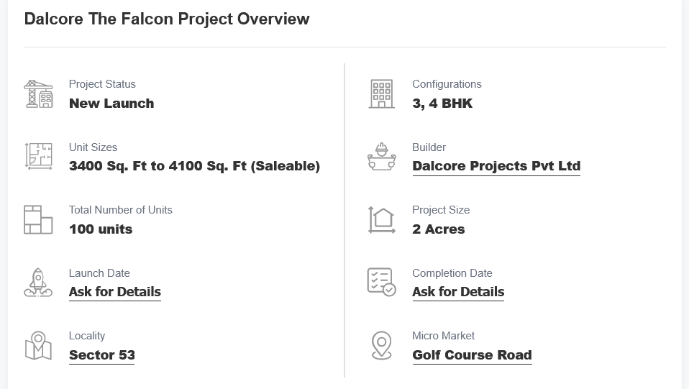Click the hard-hat Builder icon
Viewport: 689px width, 389px height.
pyautogui.click(x=381, y=156)
